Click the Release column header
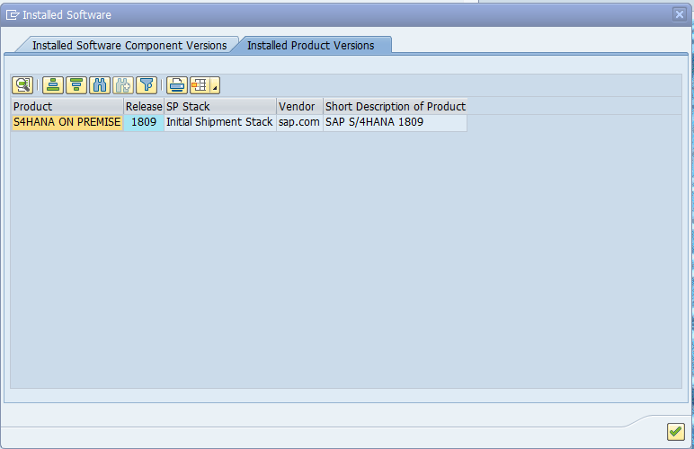The image size is (694, 449). (144, 106)
